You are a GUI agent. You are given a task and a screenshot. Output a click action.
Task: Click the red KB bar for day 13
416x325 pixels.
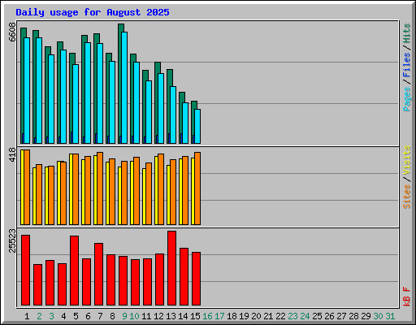click(x=171, y=268)
